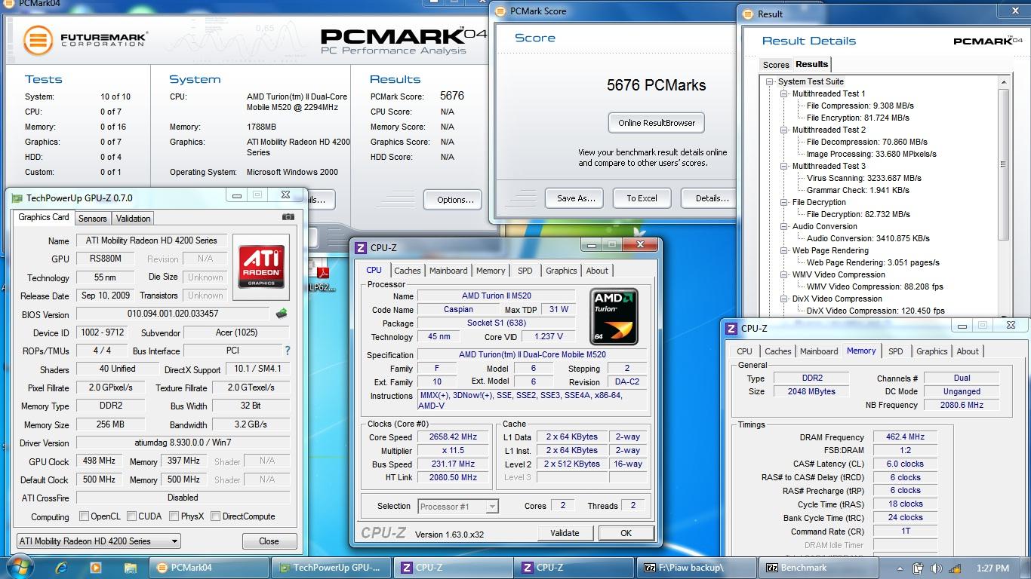This screenshot has height=579, width=1031.
Task: Enable the CUDA checkbox
Action: click(131, 516)
